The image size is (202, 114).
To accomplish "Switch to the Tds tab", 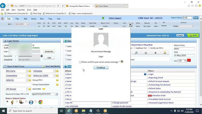I will click(17, 19).
